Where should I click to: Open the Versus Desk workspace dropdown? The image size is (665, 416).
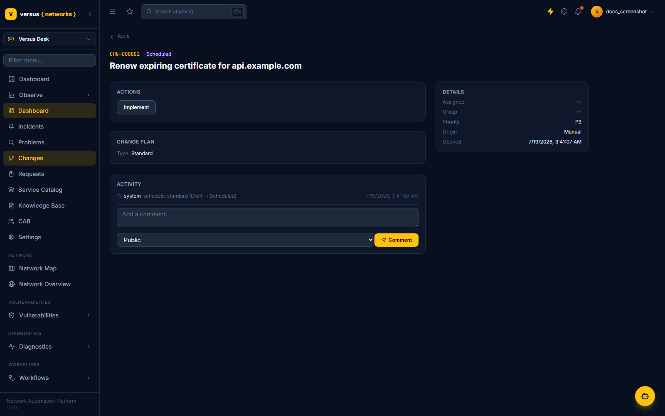[49, 39]
